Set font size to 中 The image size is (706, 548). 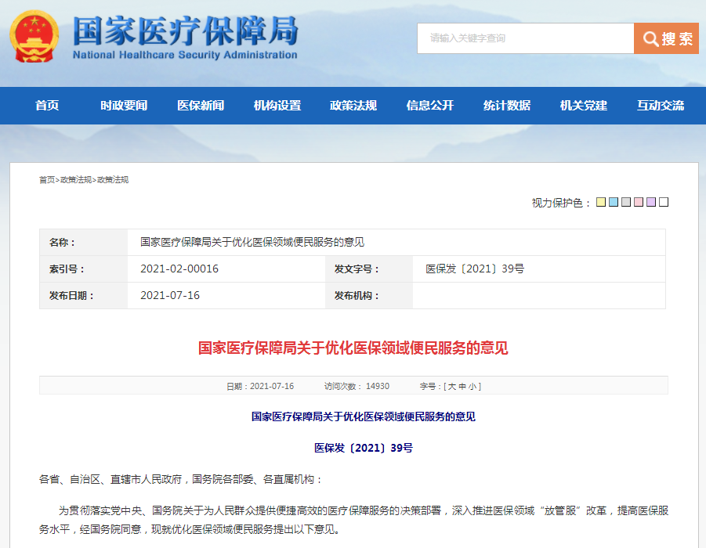point(462,387)
